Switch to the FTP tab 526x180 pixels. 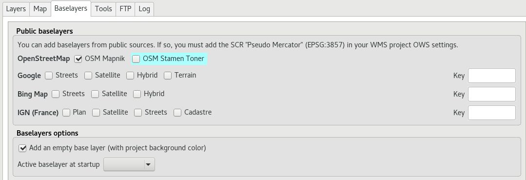125,9
